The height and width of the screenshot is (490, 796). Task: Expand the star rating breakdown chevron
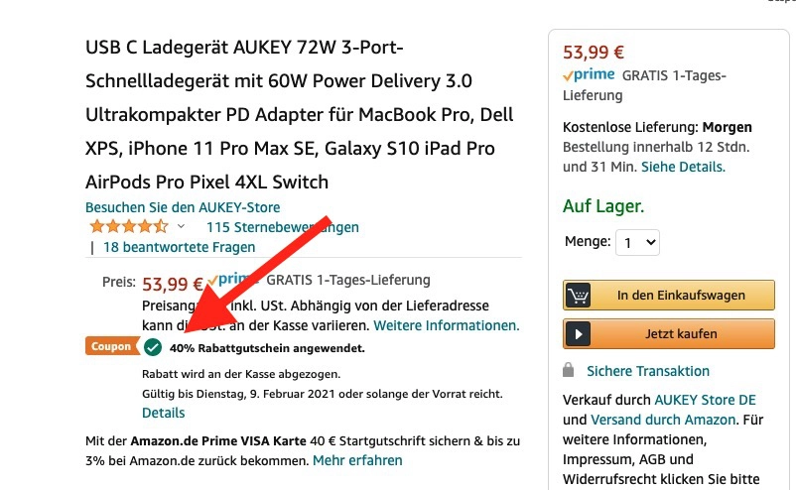click(181, 227)
